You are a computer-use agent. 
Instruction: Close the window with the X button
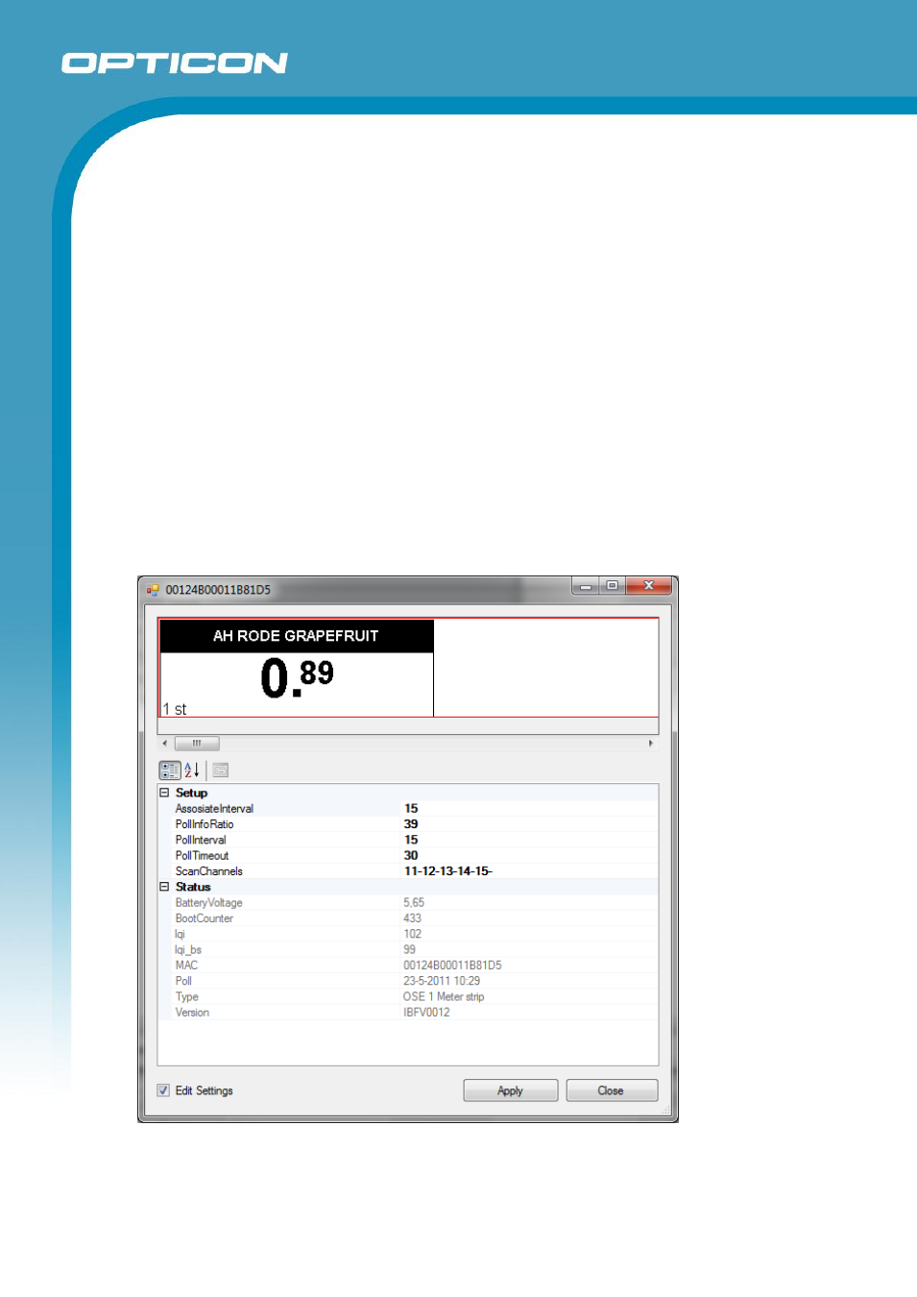click(x=649, y=586)
